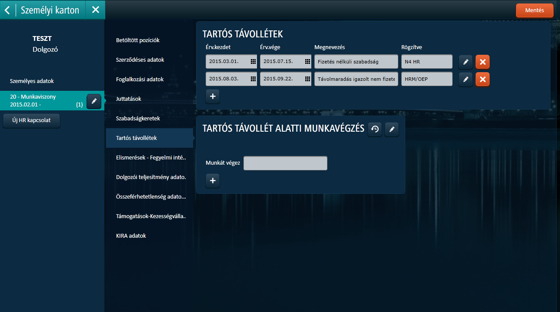Select Személyes adatok in the left sidebar
This screenshot has height=312, width=560.
(32, 81)
